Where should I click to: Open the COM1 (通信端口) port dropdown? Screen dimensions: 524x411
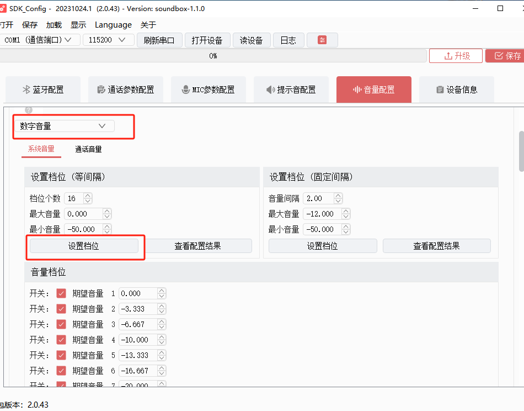39,40
